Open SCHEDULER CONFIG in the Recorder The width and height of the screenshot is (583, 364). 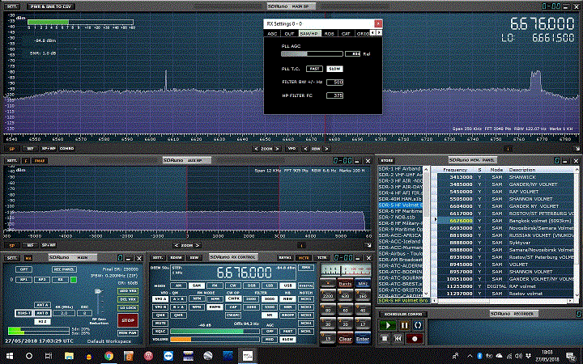403,314
